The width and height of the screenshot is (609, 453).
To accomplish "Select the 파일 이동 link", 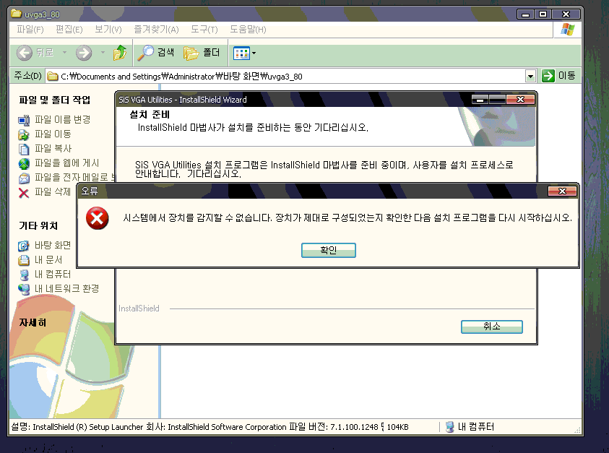I will 53,134.
